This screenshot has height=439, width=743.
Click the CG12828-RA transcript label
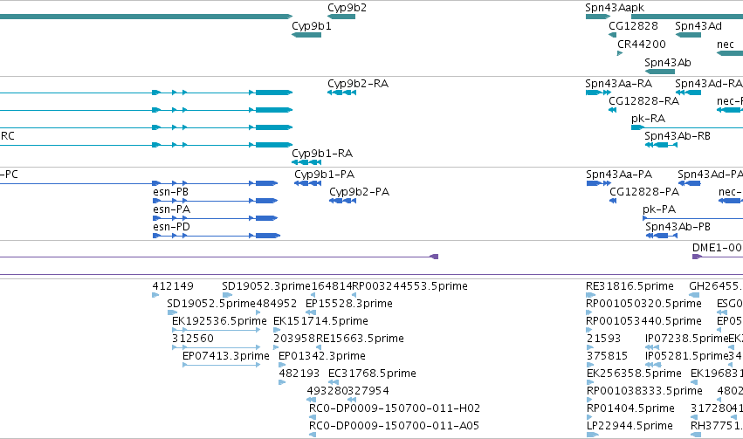(643, 101)
